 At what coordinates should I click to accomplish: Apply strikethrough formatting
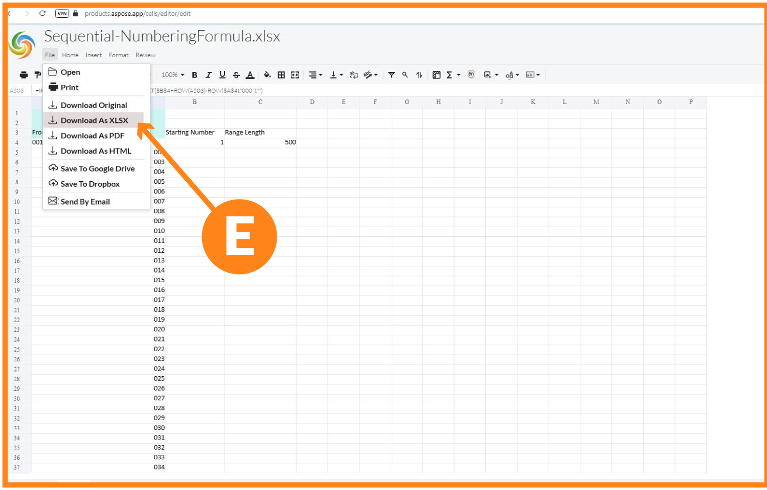click(x=236, y=75)
